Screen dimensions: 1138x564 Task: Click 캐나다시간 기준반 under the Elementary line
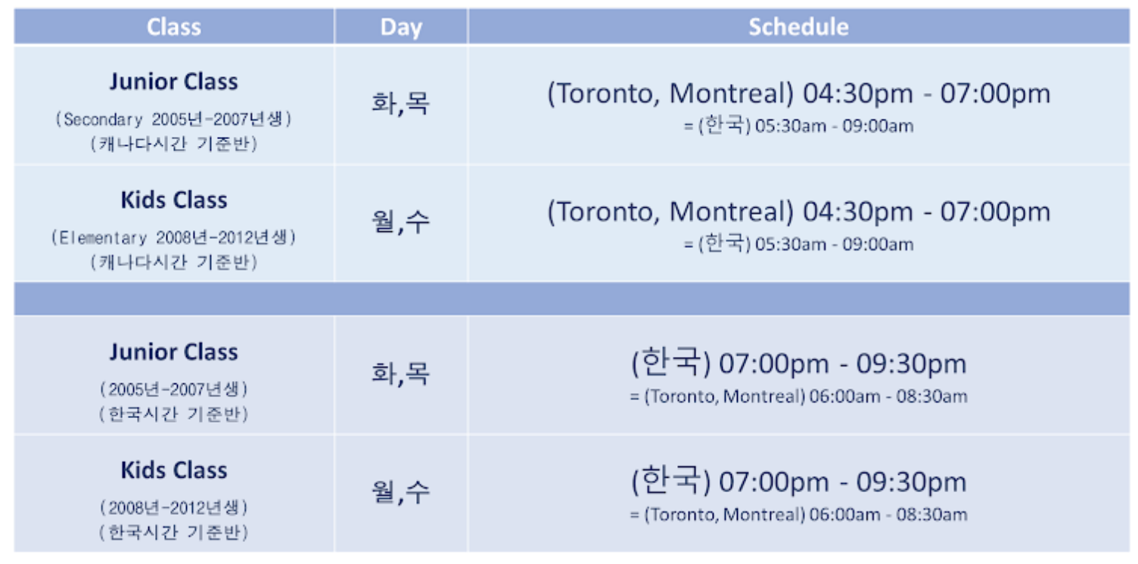[174, 262]
